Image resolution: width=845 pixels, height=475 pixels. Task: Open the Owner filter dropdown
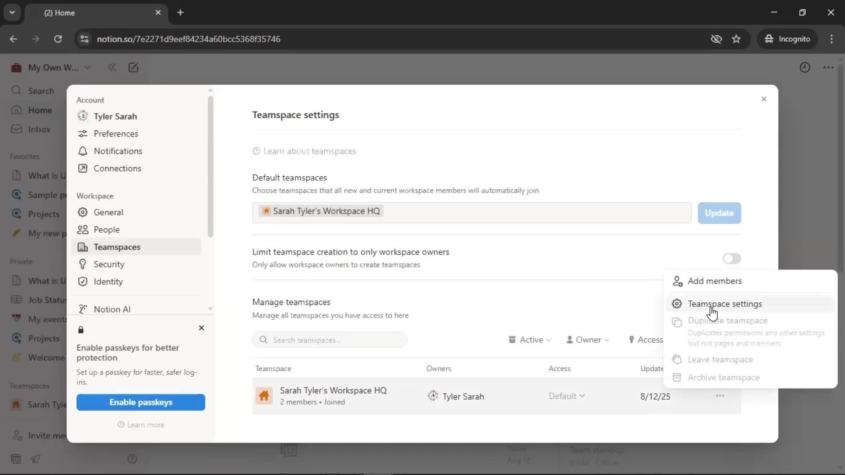pos(588,340)
